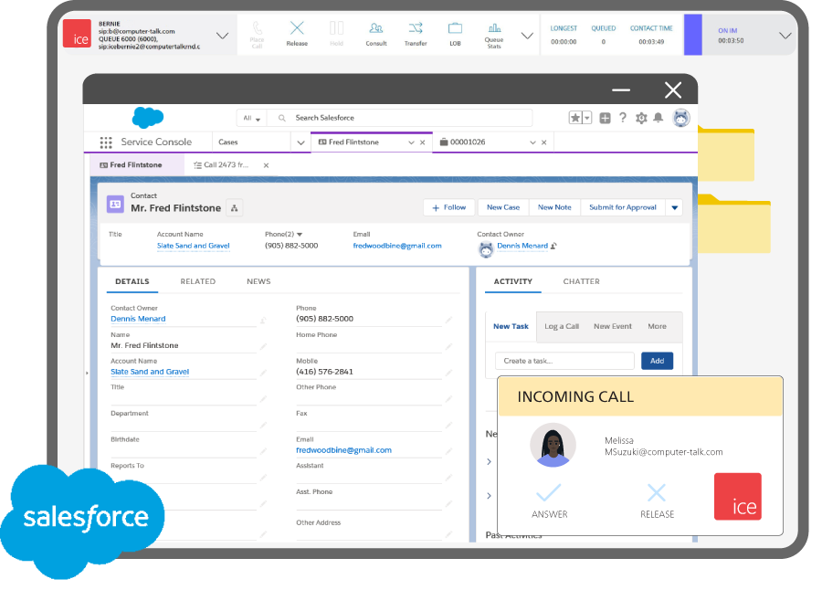Viewport: 822px width, 590px height.
Task: Open the Salesforce setup gear
Action: [x=641, y=118]
